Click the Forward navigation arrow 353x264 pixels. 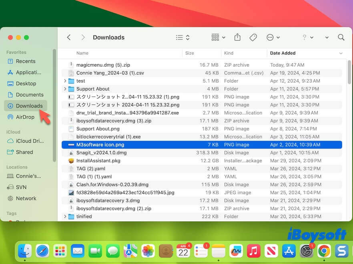tap(83, 37)
